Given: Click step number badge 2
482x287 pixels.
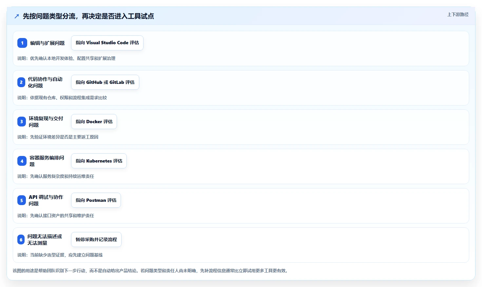Looking at the screenshot, I should coord(21,82).
